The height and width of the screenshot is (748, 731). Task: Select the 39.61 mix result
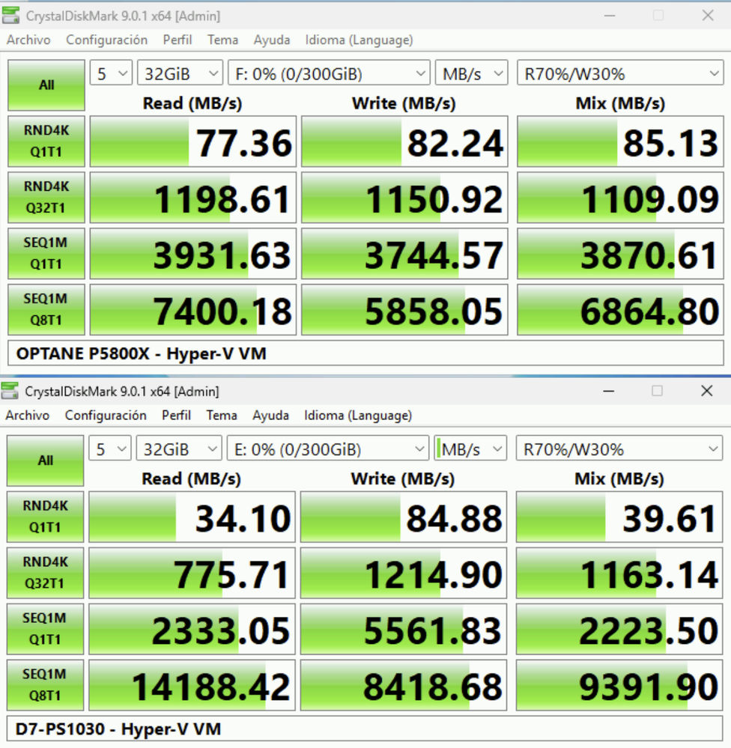pyautogui.click(x=619, y=517)
